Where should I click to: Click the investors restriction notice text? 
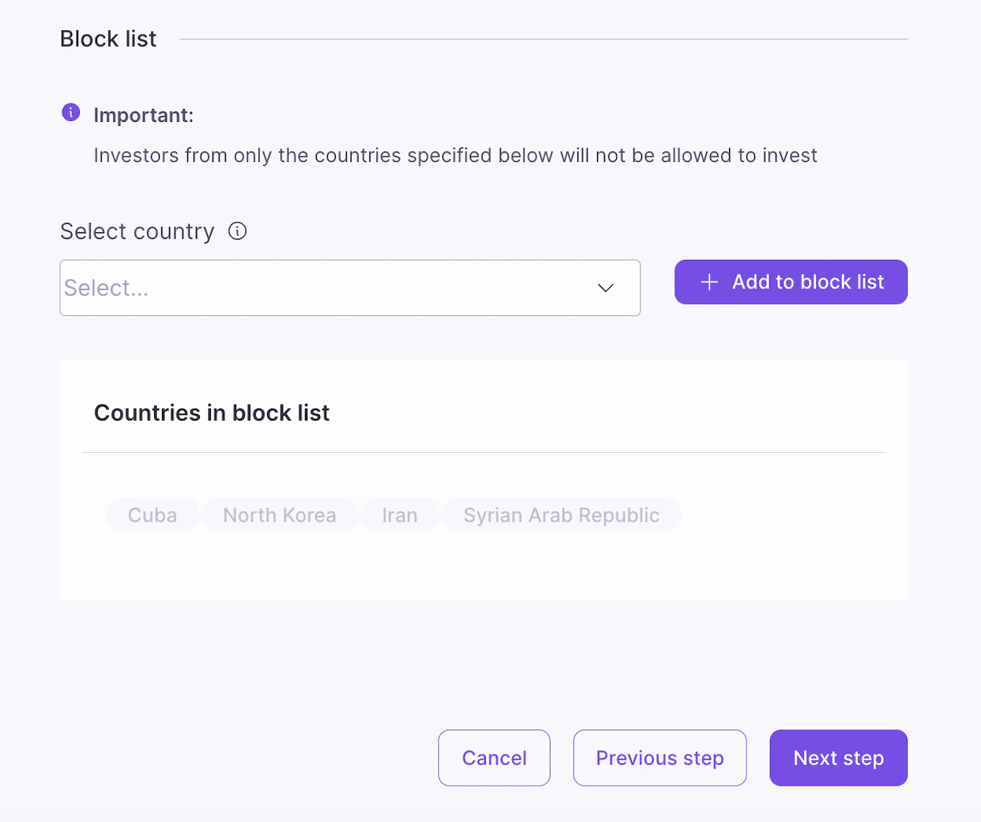click(x=455, y=156)
